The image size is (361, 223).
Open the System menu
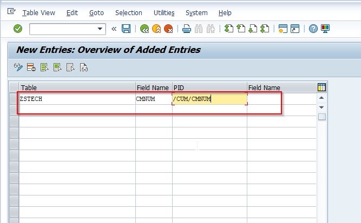tap(196, 13)
